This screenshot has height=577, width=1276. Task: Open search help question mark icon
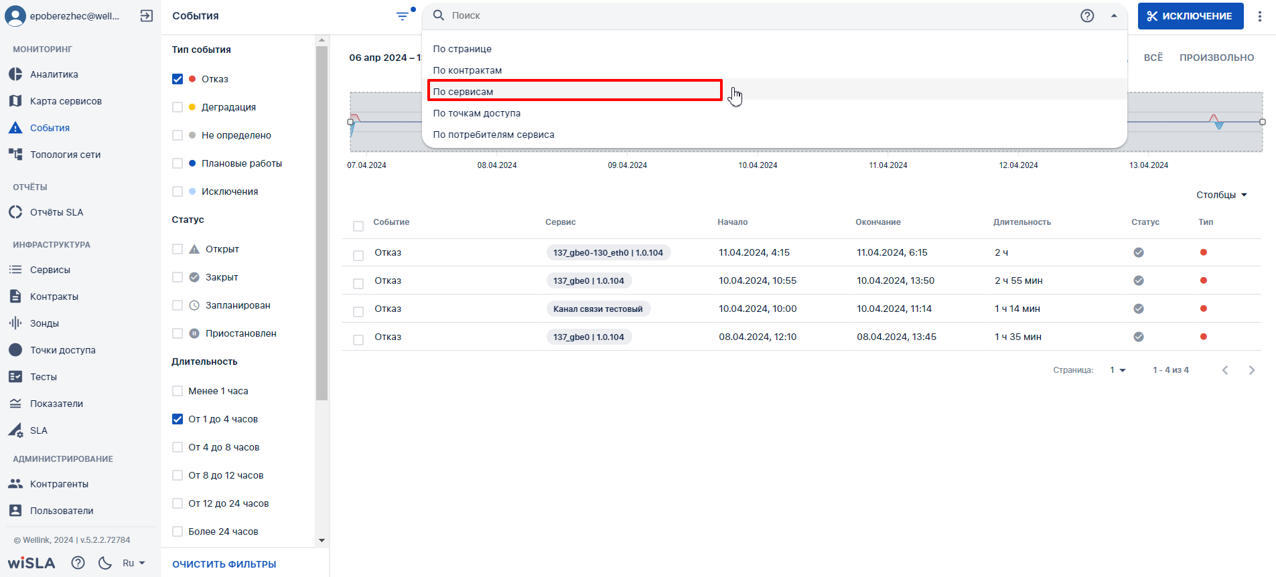coord(1087,16)
